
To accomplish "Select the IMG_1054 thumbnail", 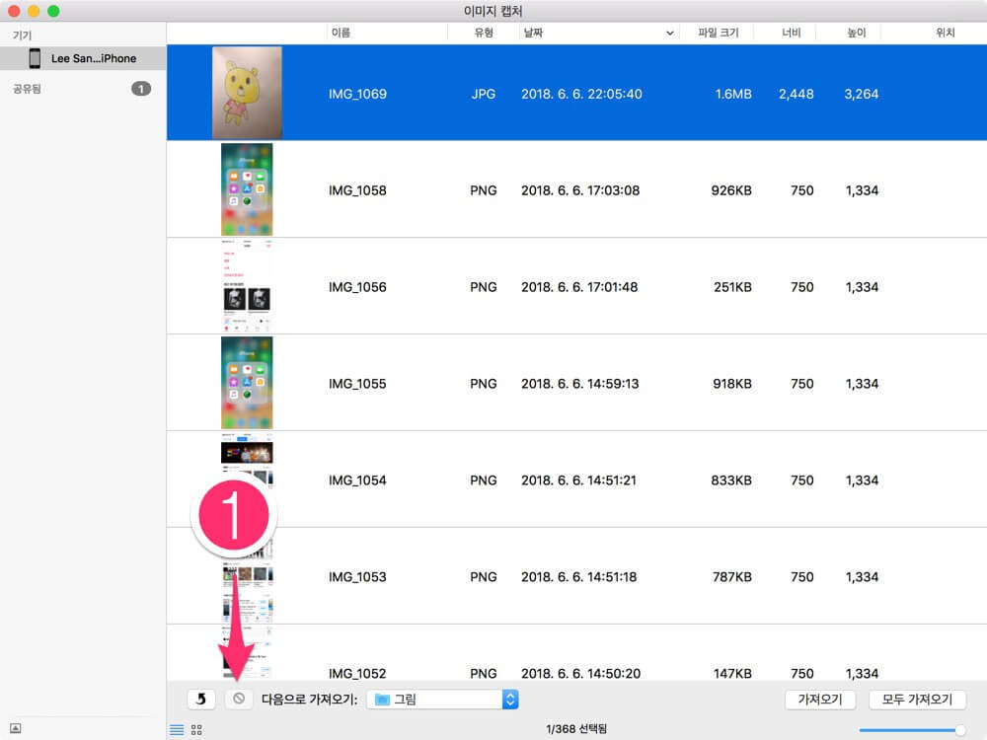I will pyautogui.click(x=247, y=480).
